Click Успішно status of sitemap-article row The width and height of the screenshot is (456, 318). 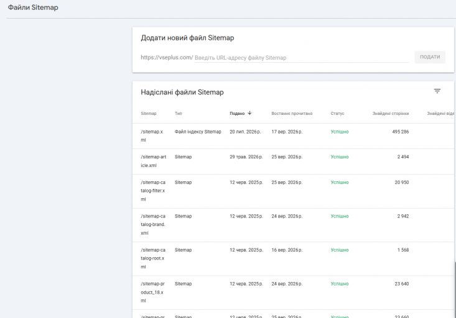point(340,157)
